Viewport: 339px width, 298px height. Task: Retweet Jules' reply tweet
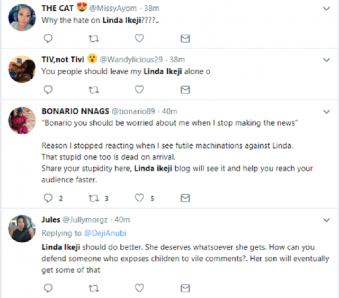click(93, 288)
